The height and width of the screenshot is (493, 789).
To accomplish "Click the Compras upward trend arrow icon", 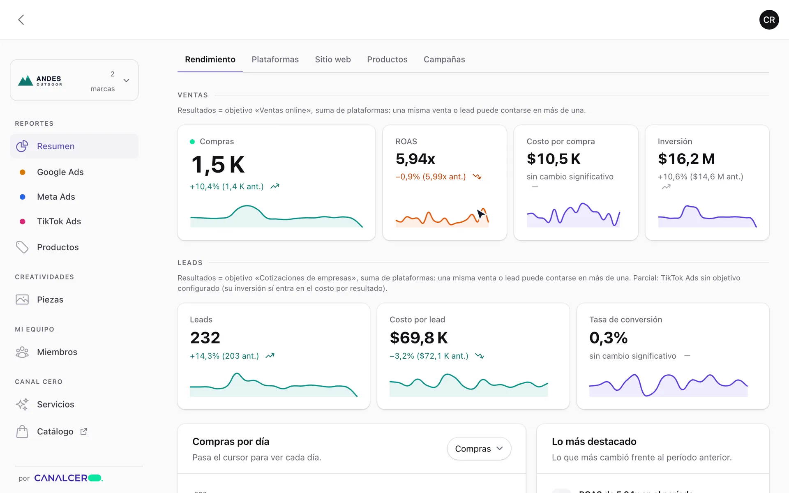I will point(275,187).
